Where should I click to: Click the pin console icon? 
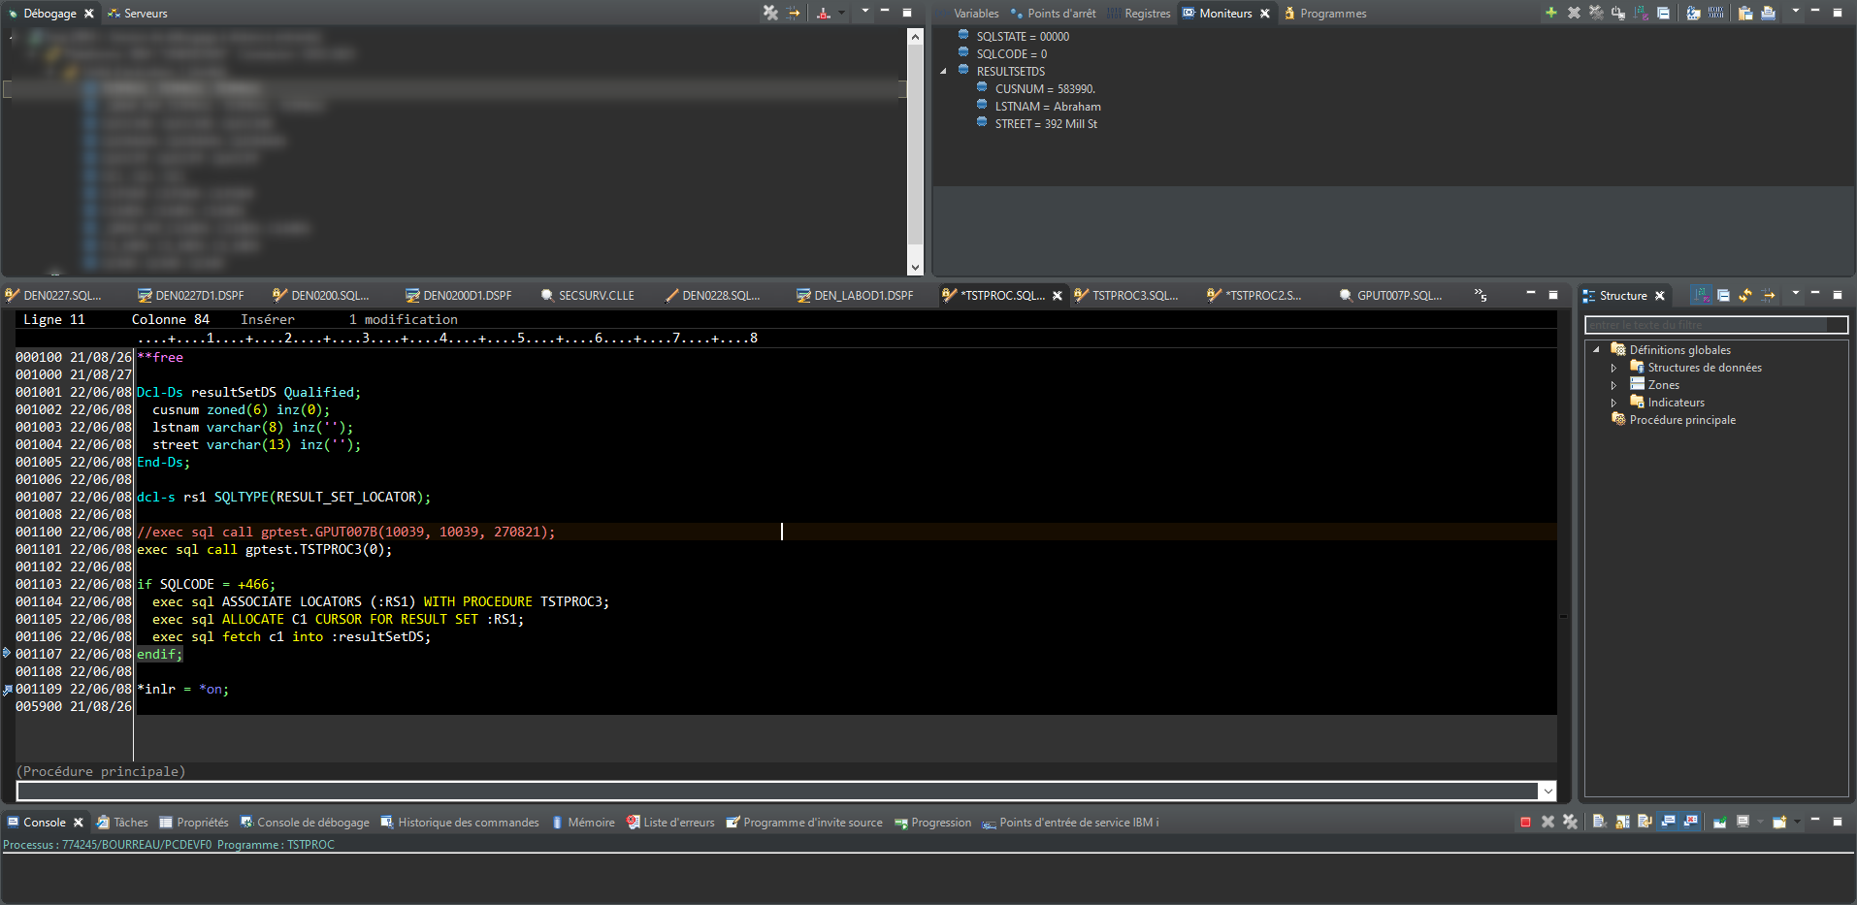click(x=1719, y=823)
